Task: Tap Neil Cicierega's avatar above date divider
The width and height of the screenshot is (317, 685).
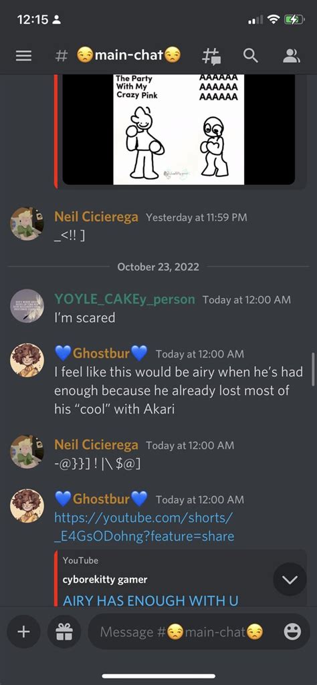Action: pyautogui.click(x=27, y=224)
